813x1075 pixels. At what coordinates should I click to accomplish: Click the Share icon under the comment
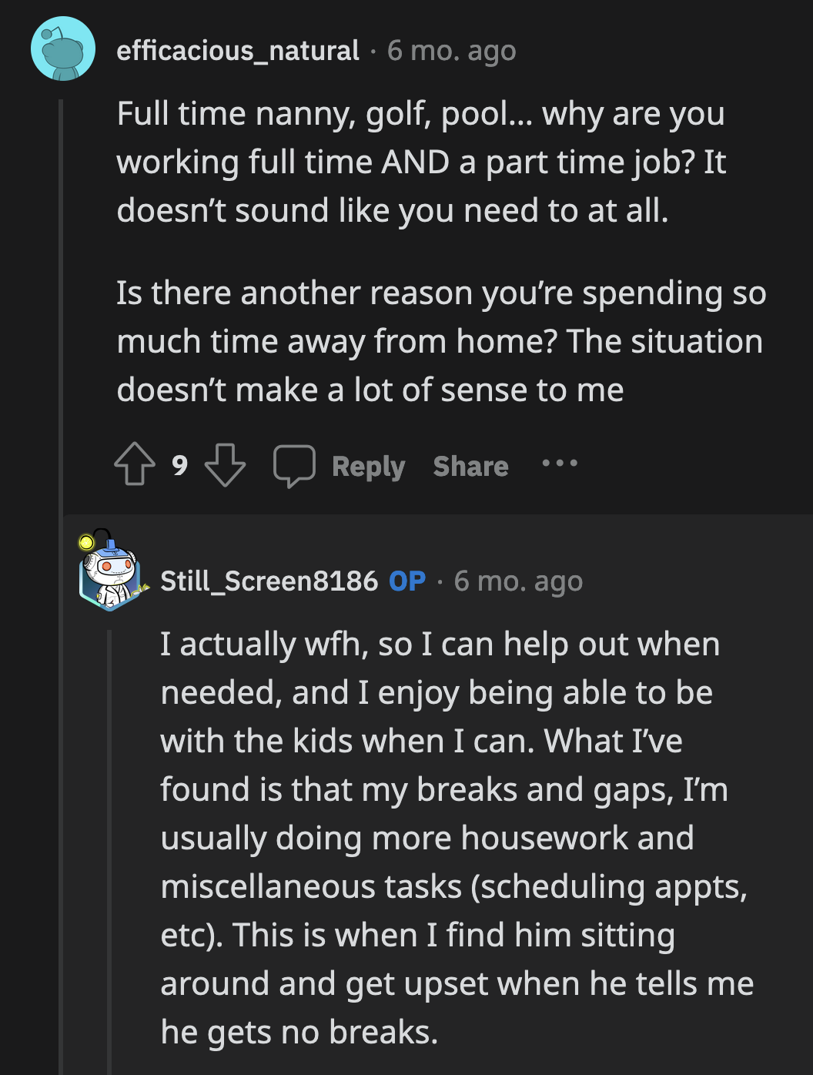click(x=470, y=465)
